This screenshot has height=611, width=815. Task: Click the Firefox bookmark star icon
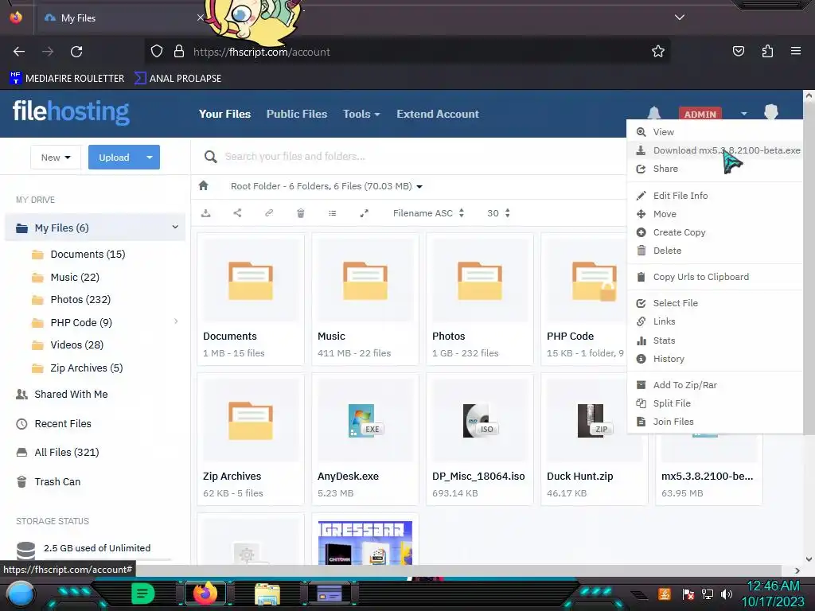(658, 52)
